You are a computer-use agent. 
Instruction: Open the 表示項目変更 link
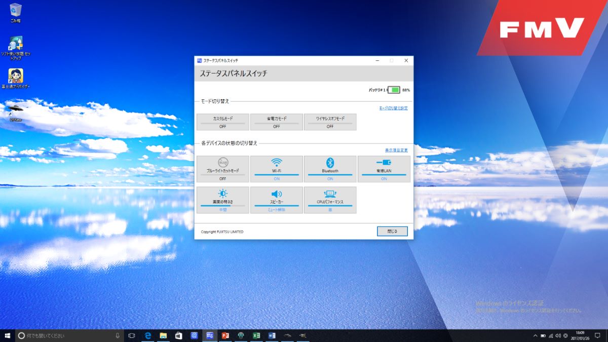[x=396, y=150]
